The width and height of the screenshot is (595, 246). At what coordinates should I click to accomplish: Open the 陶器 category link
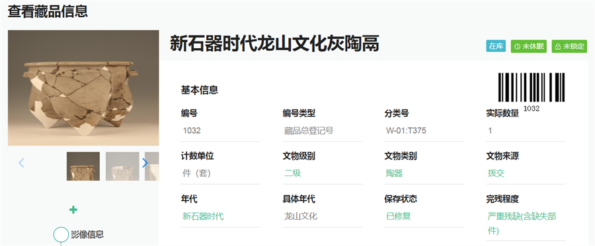point(394,173)
